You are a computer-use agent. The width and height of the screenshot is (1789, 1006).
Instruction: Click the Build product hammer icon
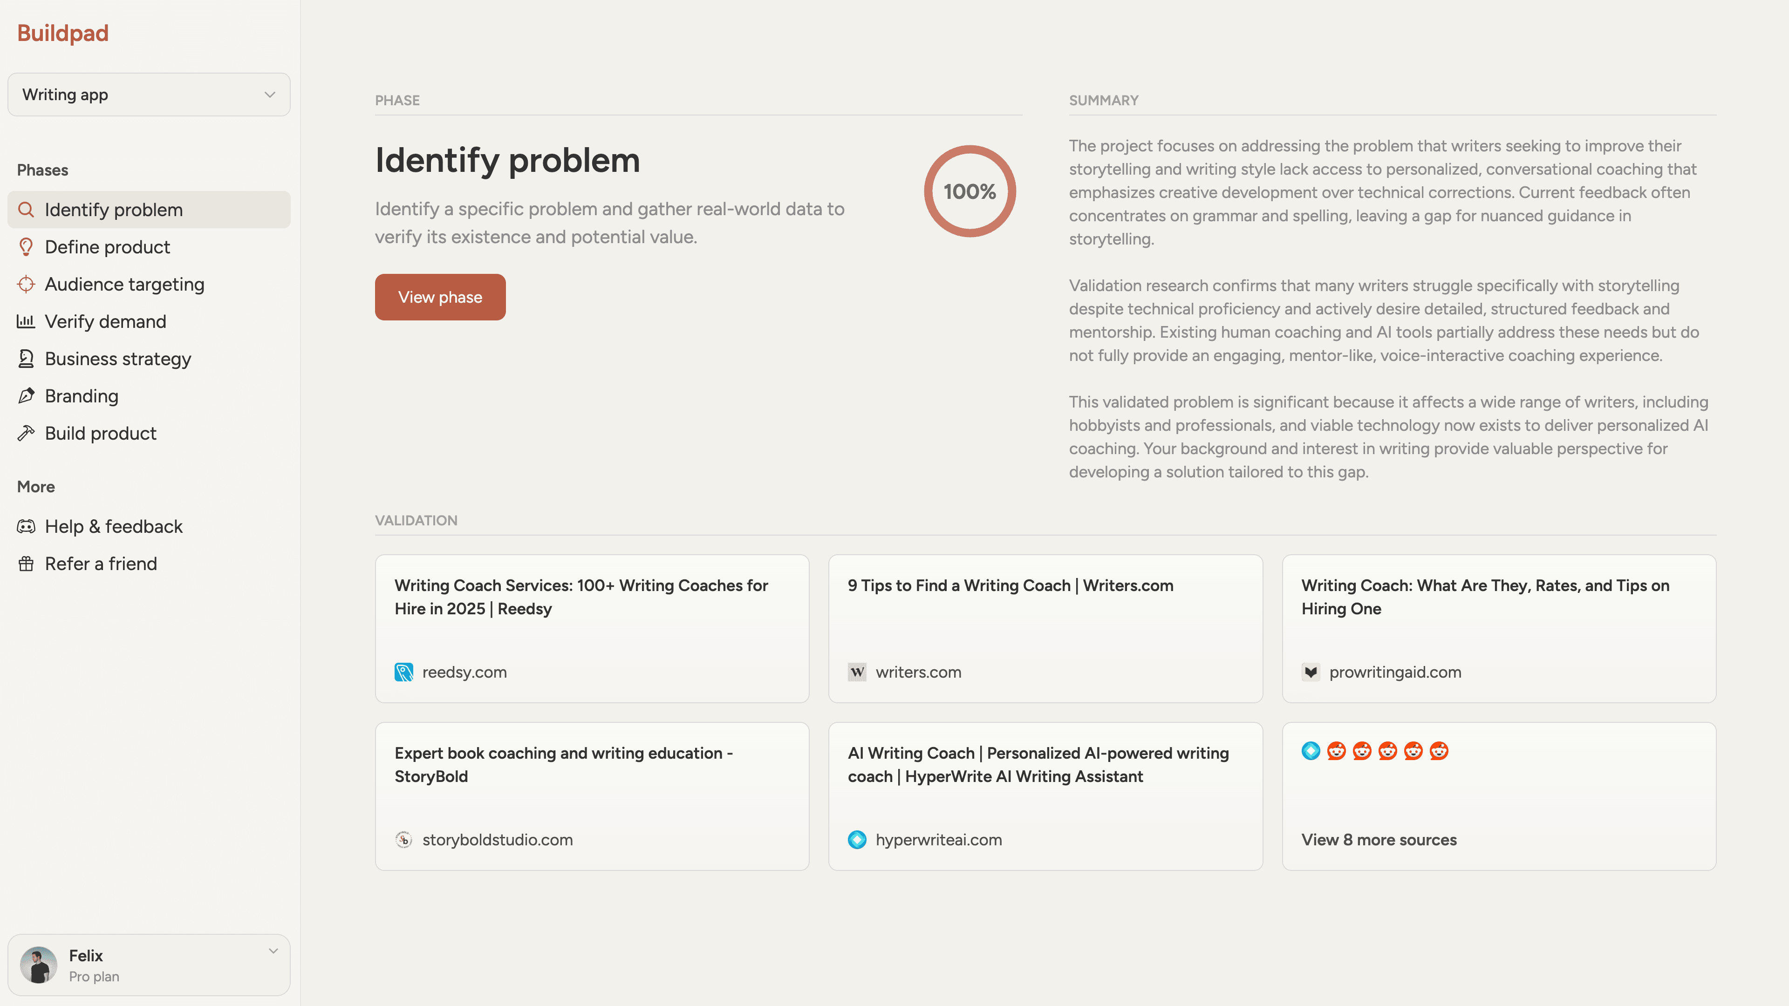point(26,433)
